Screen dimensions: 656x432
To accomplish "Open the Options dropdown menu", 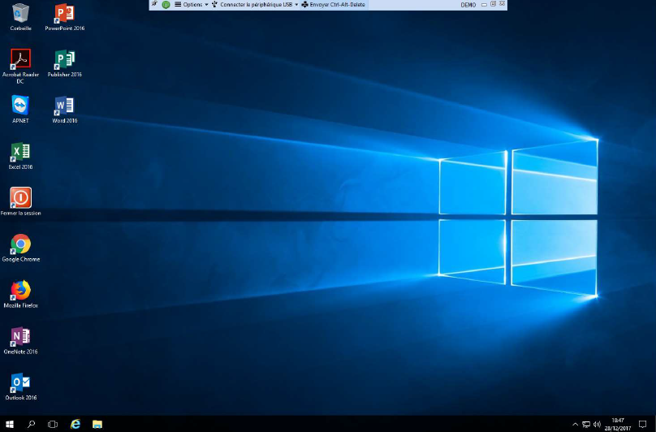I will point(191,5).
